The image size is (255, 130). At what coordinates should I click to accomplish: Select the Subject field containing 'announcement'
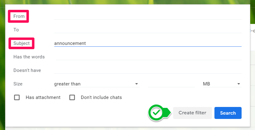coord(148,43)
